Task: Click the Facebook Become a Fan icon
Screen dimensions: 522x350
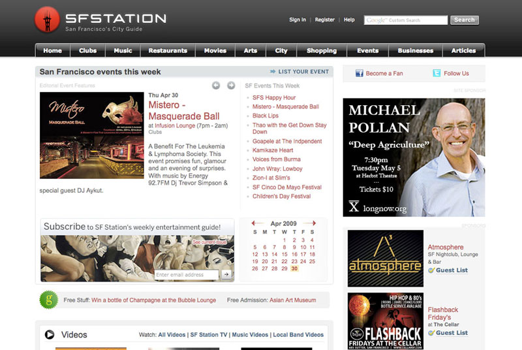Action: 359,73
